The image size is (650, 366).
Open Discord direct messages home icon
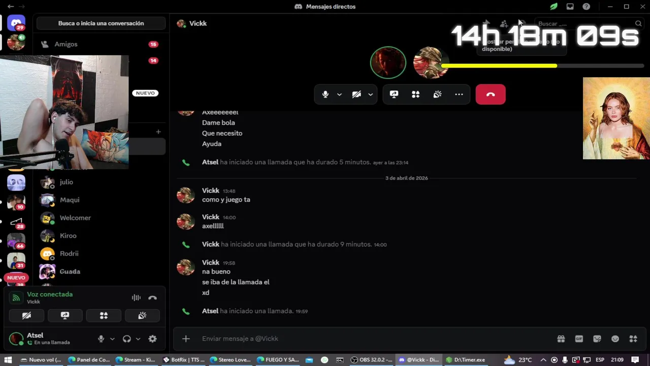[16, 23]
